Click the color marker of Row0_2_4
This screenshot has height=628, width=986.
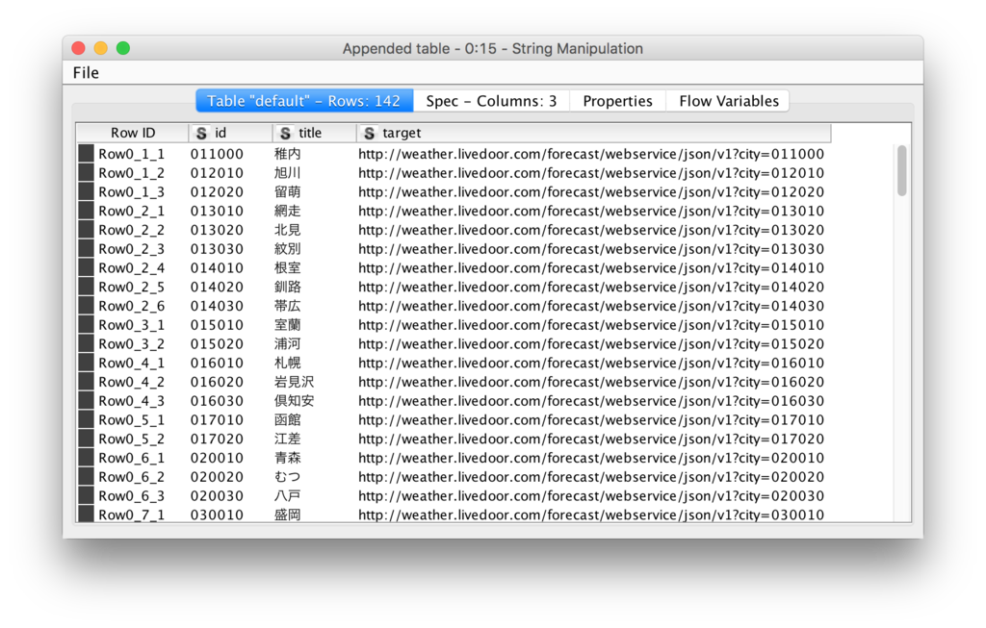[x=86, y=268]
